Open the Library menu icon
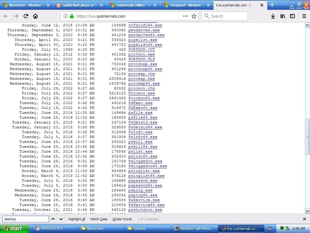Screen dimensions: 310x233 click(x=283, y=16)
